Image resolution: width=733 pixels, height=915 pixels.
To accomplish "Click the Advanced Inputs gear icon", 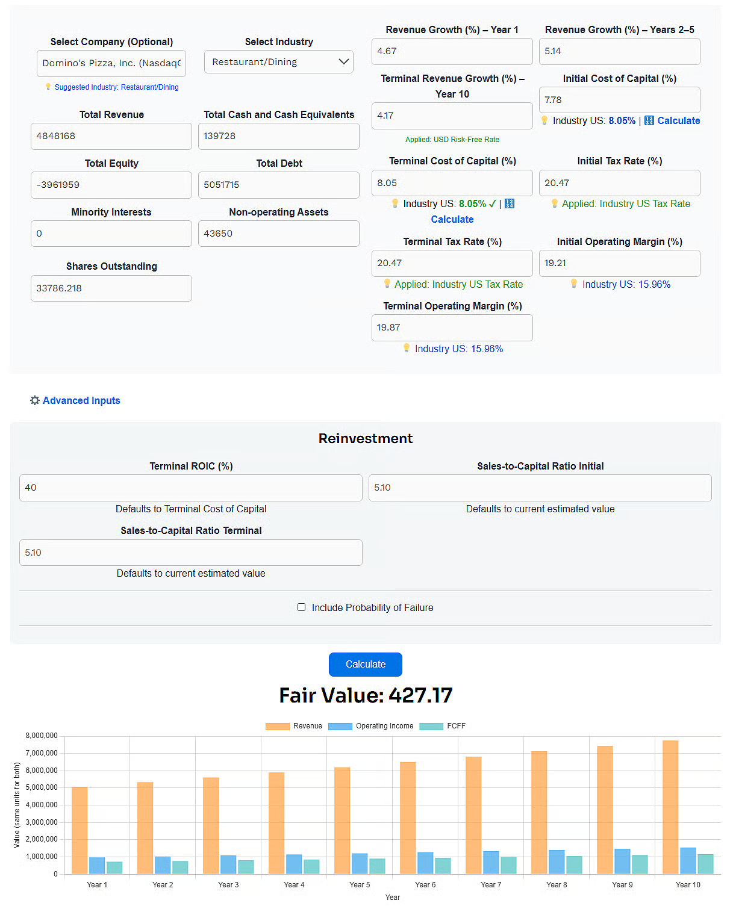I will (35, 400).
